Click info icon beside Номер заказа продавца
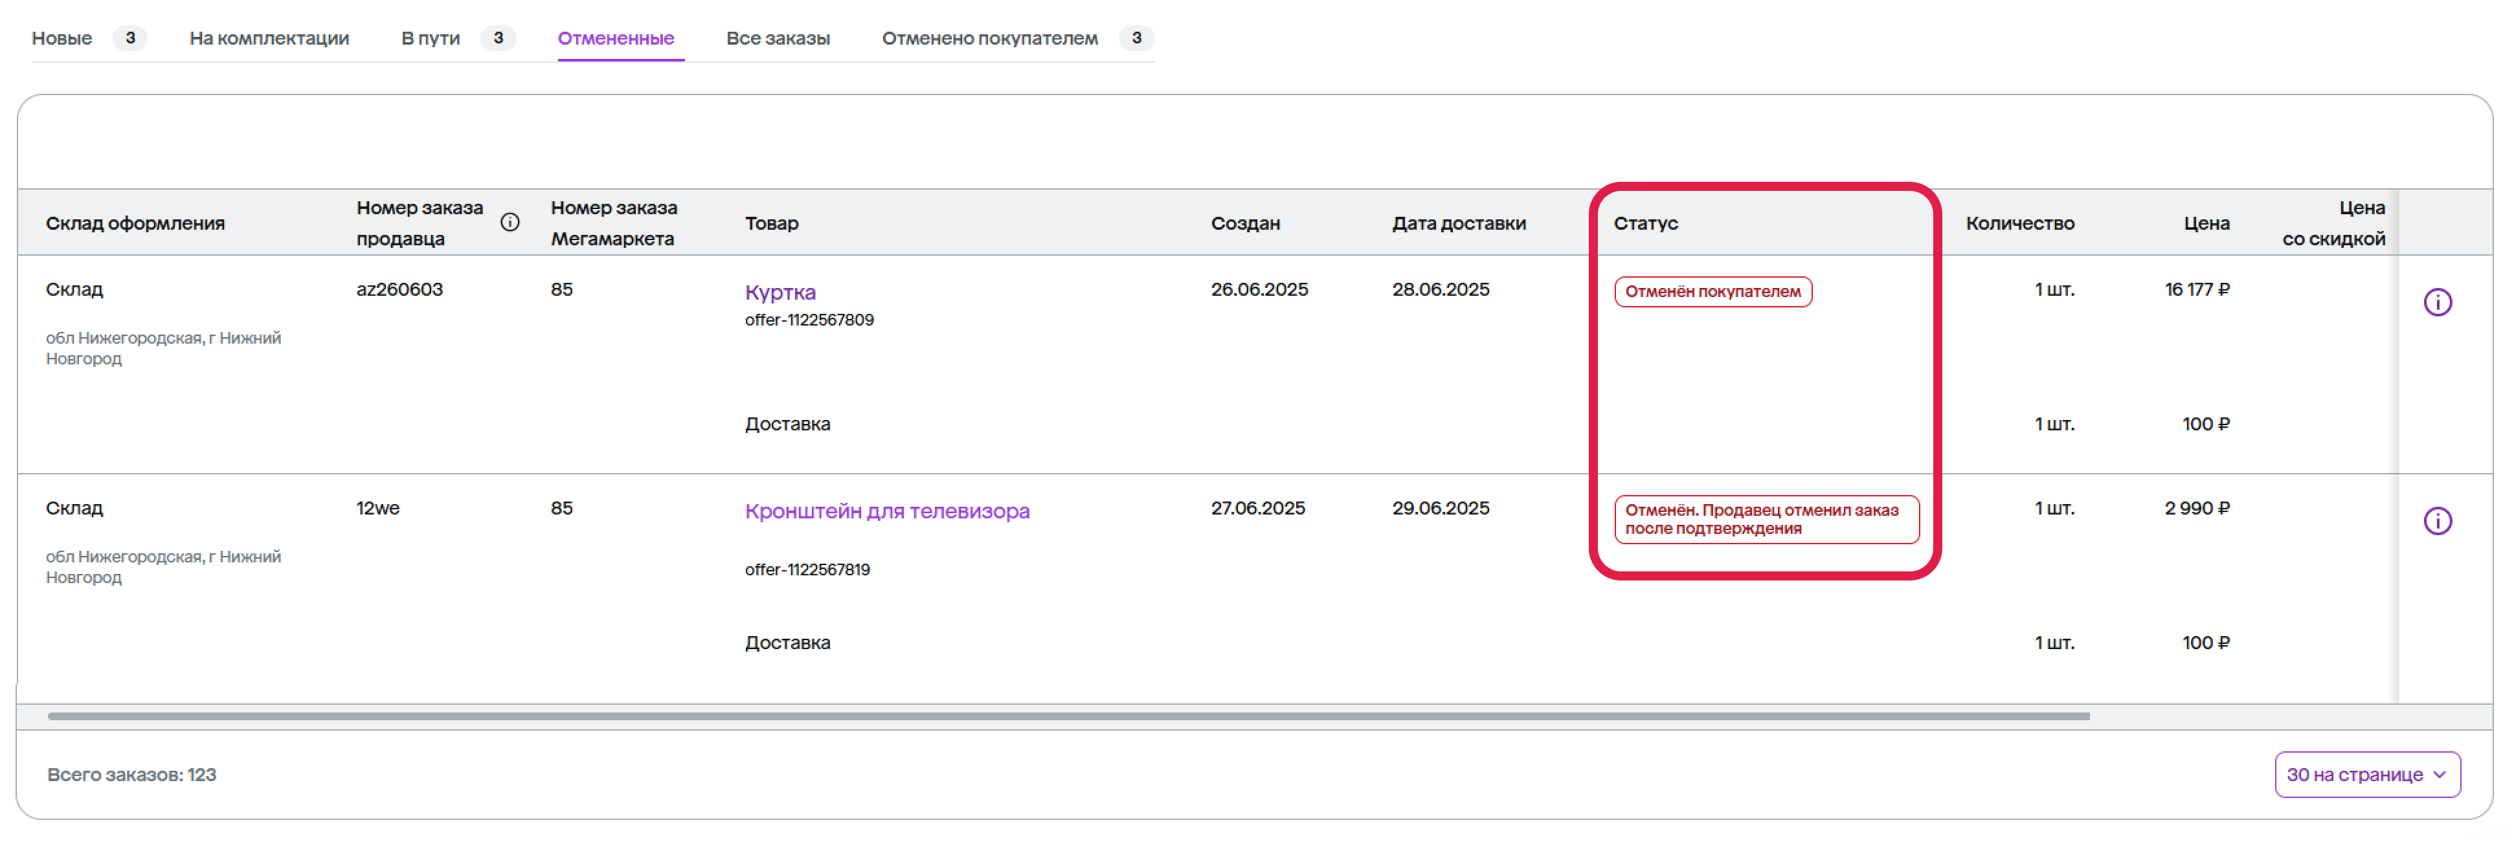 pos(510,223)
